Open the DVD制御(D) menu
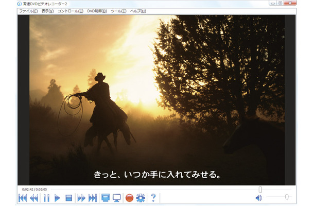The width and height of the screenshot is (314, 206). (97, 11)
